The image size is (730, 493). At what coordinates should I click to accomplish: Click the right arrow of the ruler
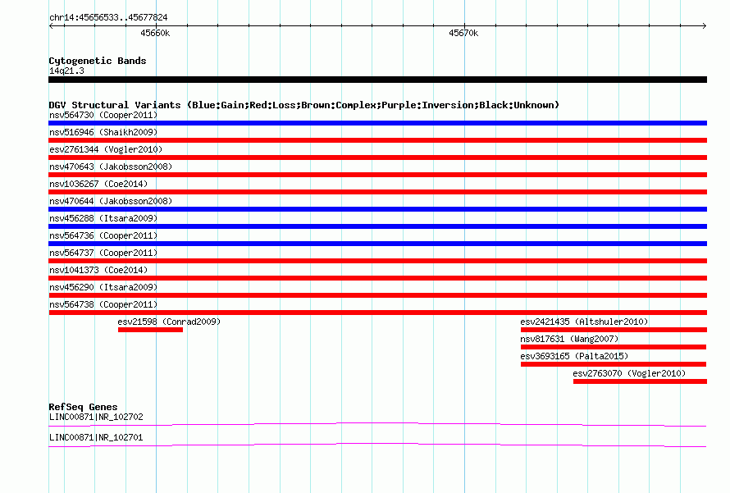(x=704, y=25)
